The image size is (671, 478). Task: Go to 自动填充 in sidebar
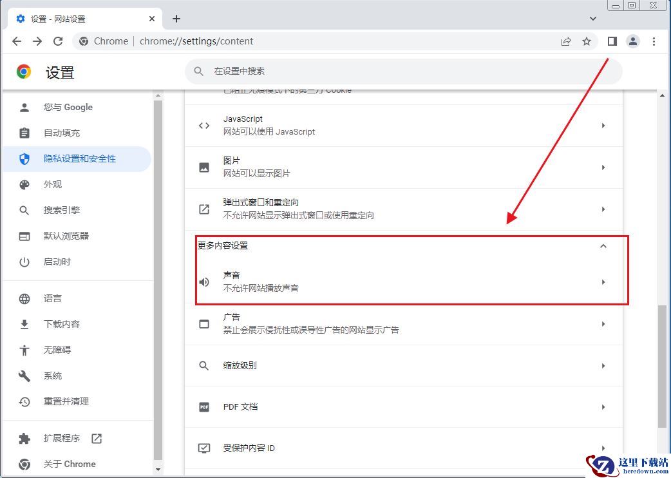tap(62, 133)
